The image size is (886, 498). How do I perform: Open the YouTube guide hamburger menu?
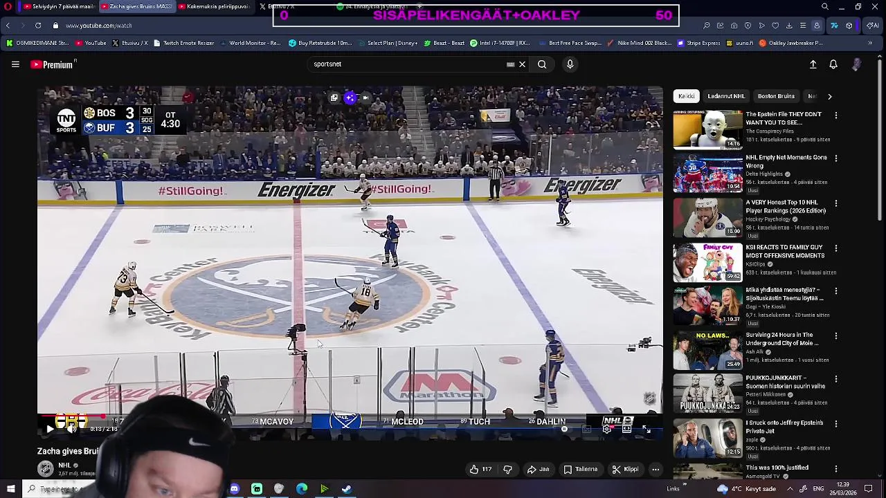15,64
